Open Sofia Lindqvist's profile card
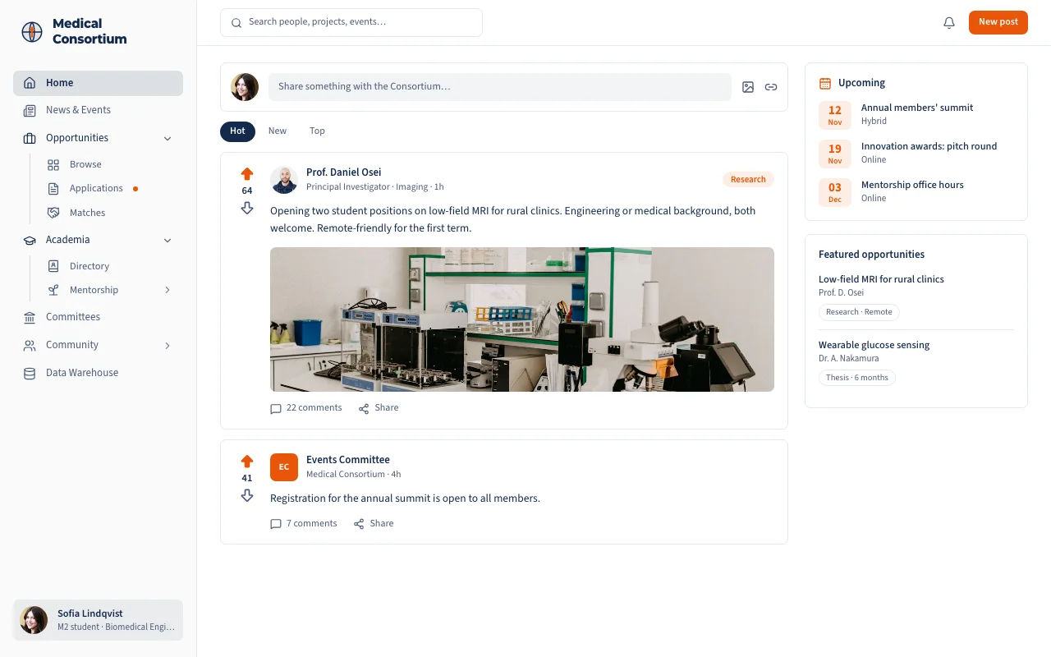Viewport: 1051px width, 657px height. [x=98, y=620]
